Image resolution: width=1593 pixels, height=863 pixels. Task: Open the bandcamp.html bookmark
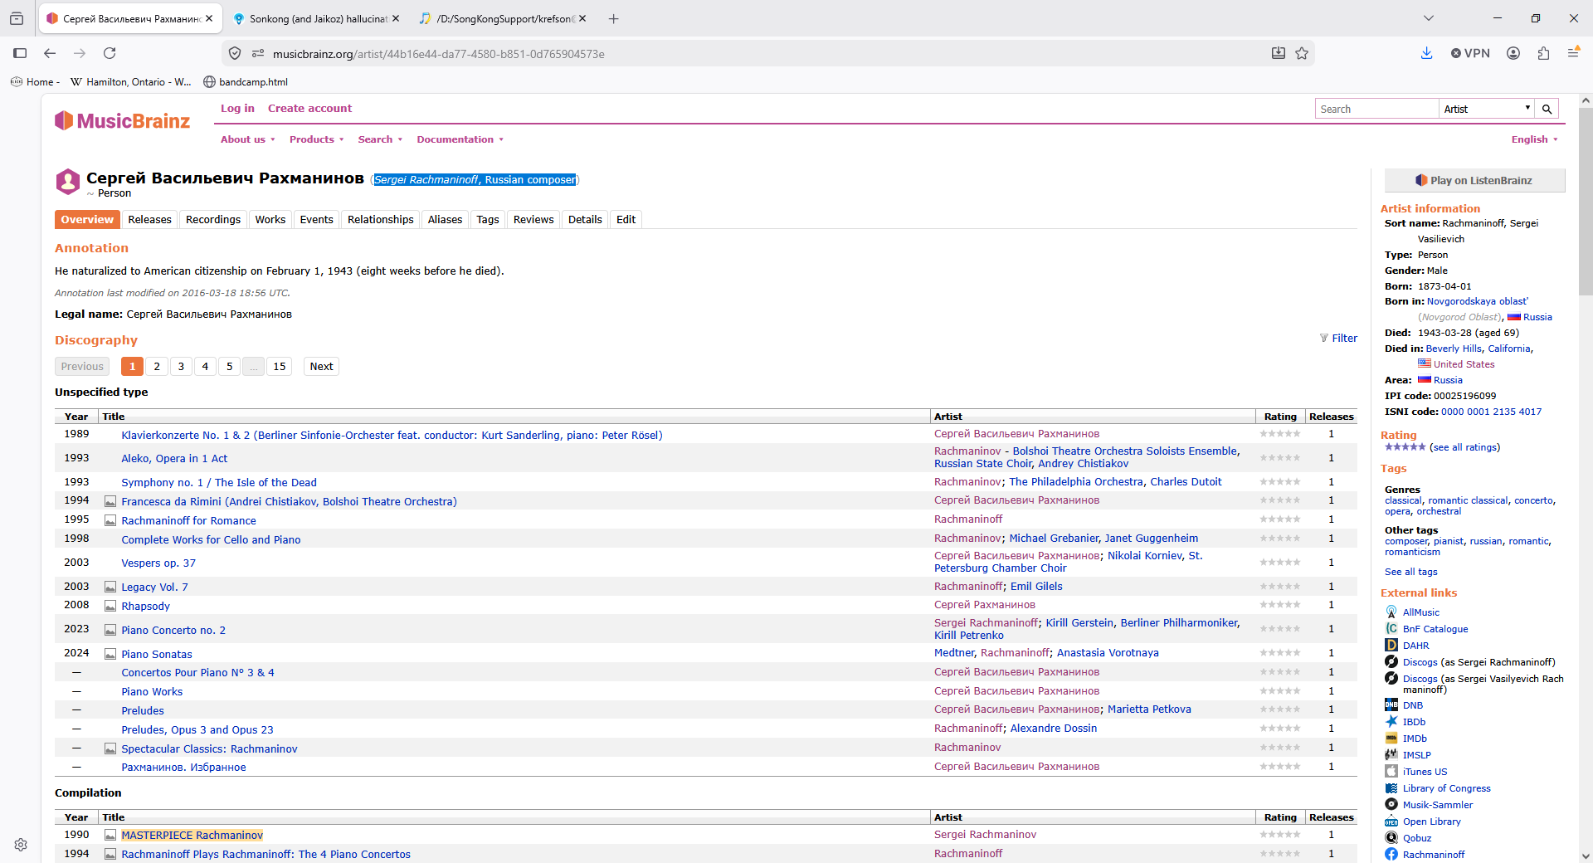(x=246, y=82)
